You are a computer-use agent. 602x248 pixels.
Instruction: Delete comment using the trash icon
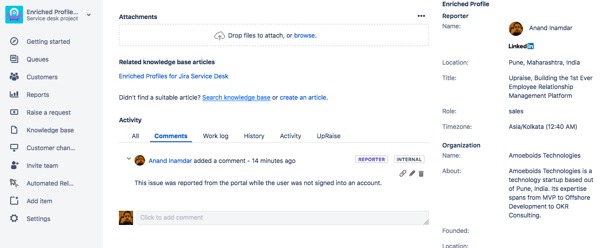pyautogui.click(x=421, y=174)
